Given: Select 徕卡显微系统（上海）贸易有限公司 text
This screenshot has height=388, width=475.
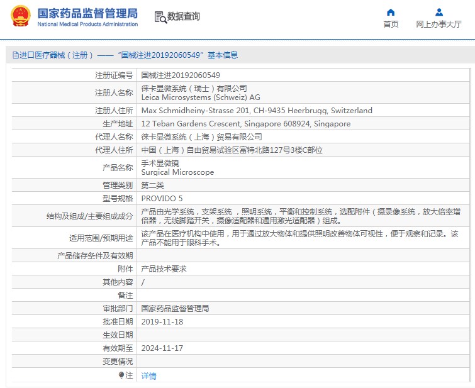Looking at the screenshot, I should pos(201,137).
